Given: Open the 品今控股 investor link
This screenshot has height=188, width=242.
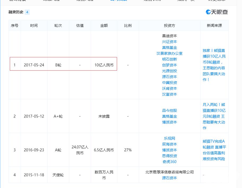Looking at the screenshot, I should 170,111.
